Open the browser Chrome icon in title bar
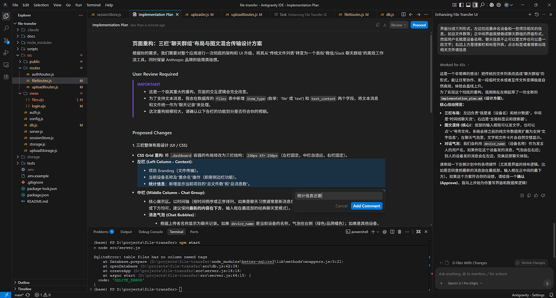 [x=491, y=5]
